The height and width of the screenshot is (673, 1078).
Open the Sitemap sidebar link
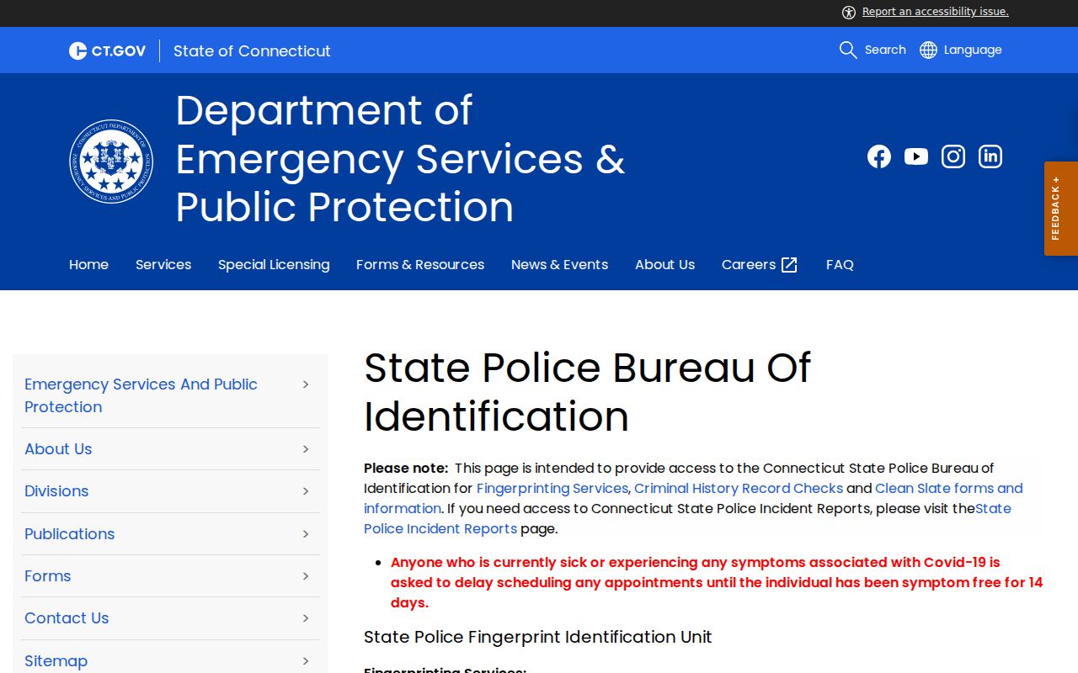coord(56,661)
